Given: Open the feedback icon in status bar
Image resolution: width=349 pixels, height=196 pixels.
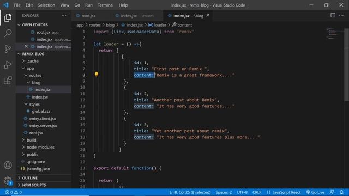Looking at the screenshot, I should coord(332,192).
